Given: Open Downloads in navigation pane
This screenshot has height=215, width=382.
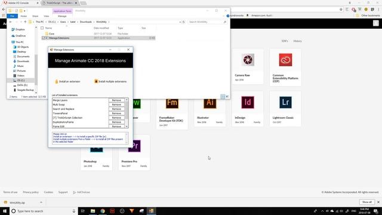Looking at the screenshot, I should pos(23,61).
